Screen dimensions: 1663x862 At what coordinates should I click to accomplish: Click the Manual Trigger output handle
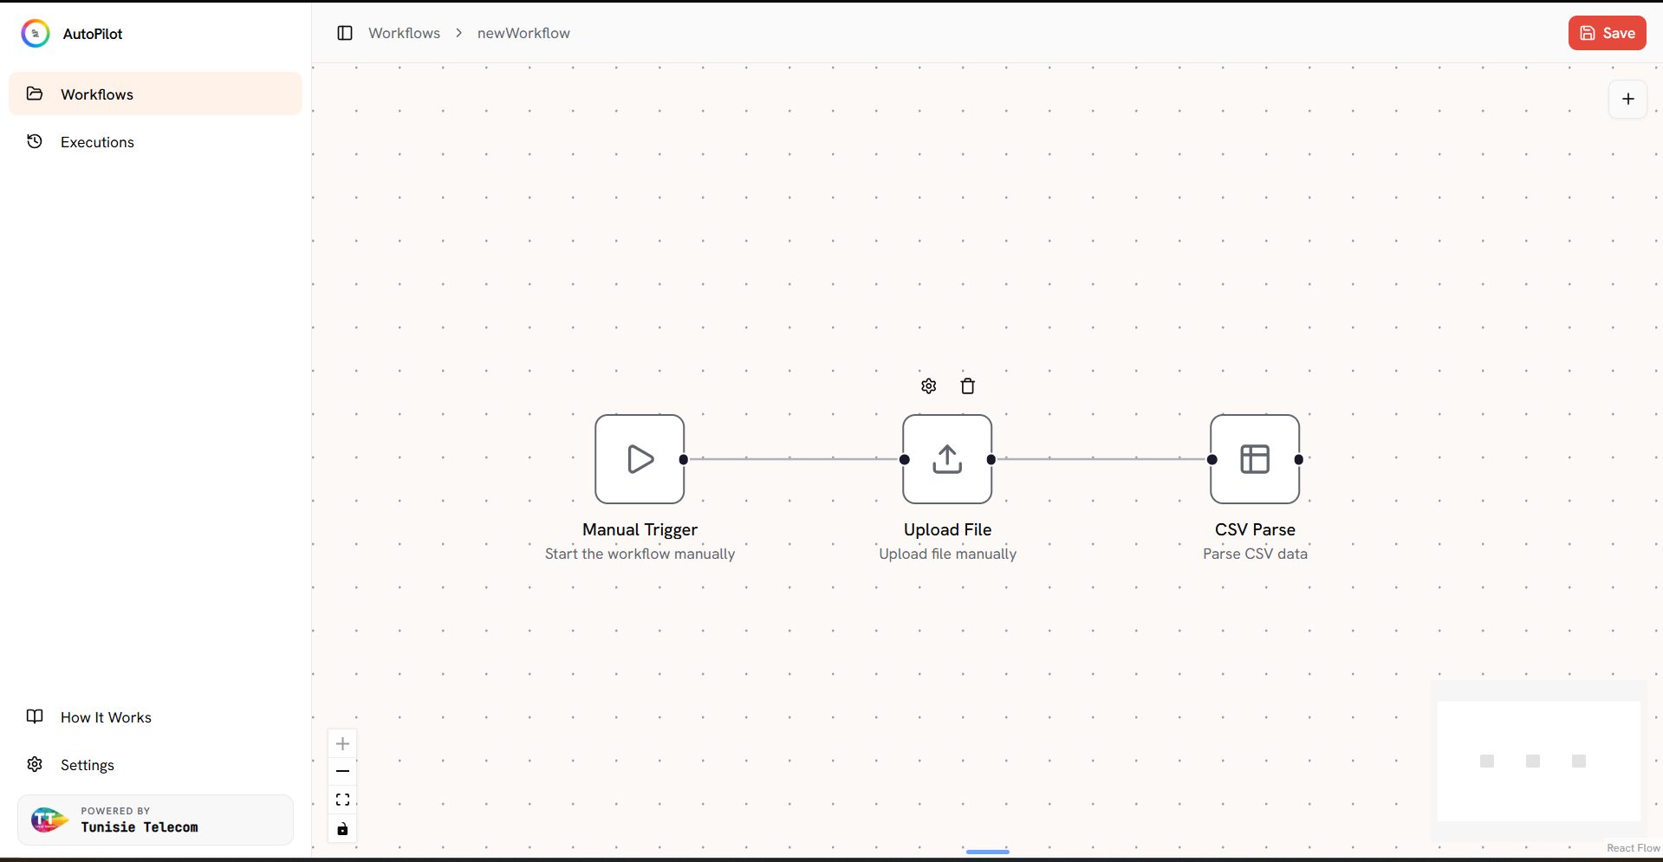684,460
